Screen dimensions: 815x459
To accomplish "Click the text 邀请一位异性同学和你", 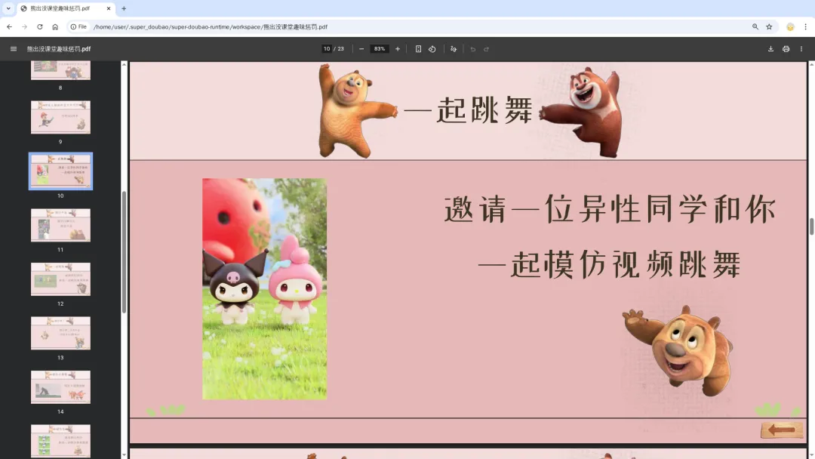I will pyautogui.click(x=610, y=209).
